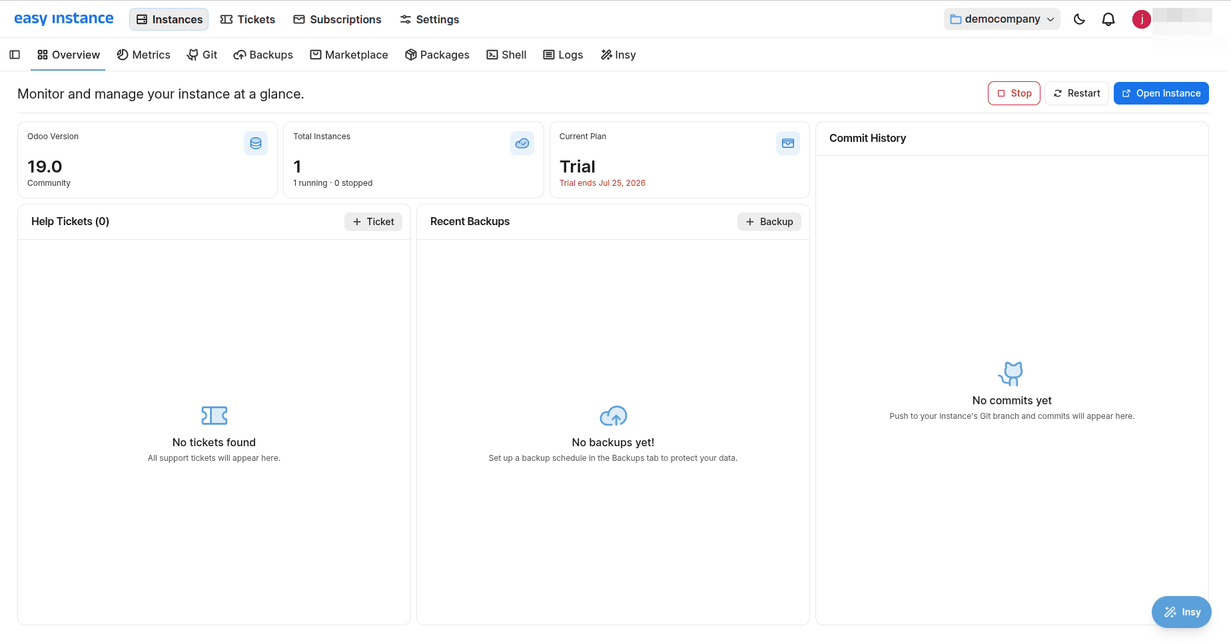Click the 'No commits yet' text
Screen dimensions: 1231x644
1012,400
